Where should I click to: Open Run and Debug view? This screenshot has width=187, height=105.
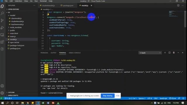[x=2, y=28]
